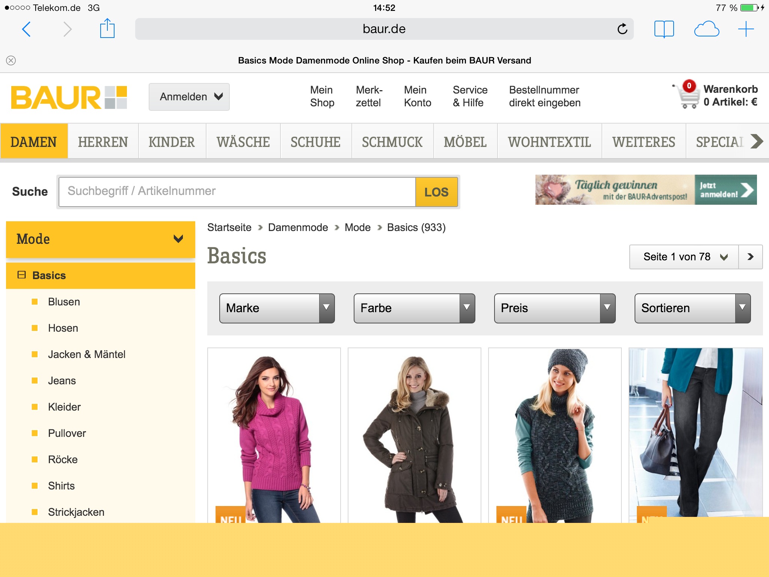Open Service & Hilfe
This screenshot has width=769, height=577.
[470, 96]
